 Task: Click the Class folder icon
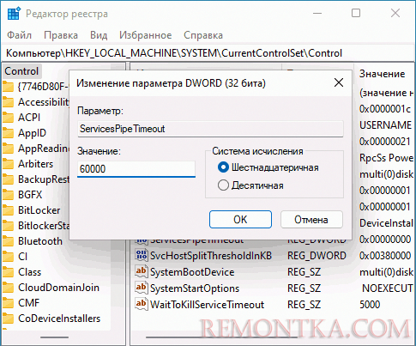(x=8, y=272)
